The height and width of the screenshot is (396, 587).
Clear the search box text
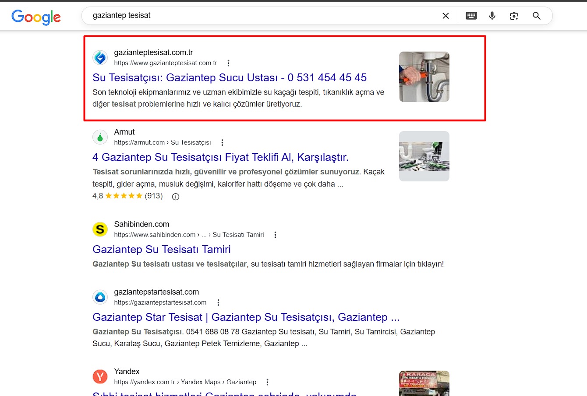446,16
